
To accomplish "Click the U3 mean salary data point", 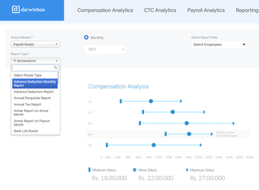I will tap(186, 123).
